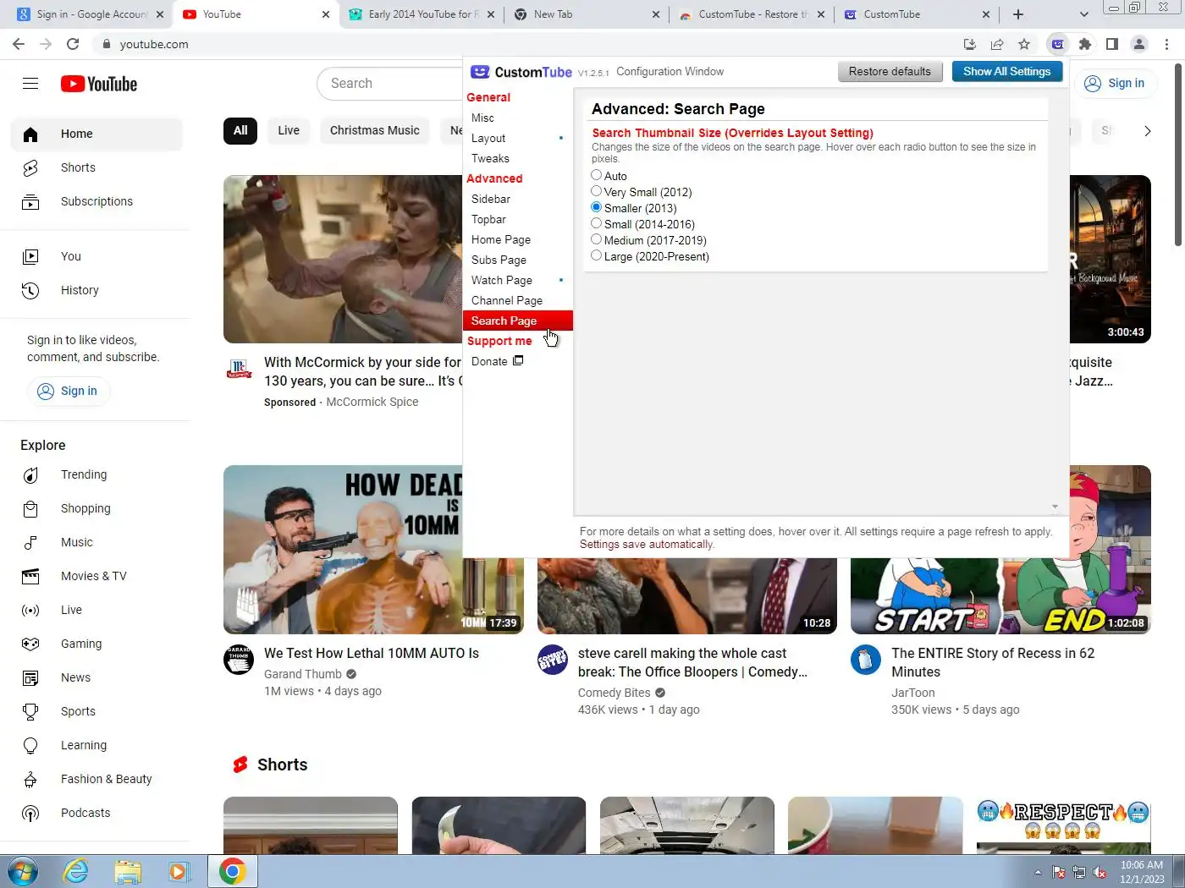Open the Watch Page advanced settings

(x=502, y=280)
